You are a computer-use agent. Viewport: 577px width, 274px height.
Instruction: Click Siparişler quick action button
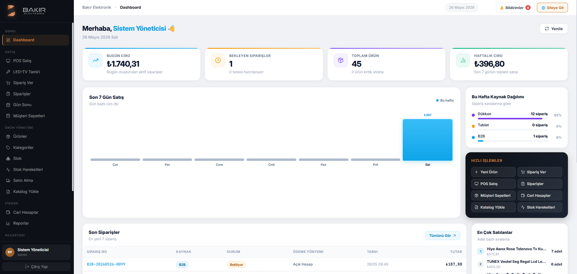(540, 184)
